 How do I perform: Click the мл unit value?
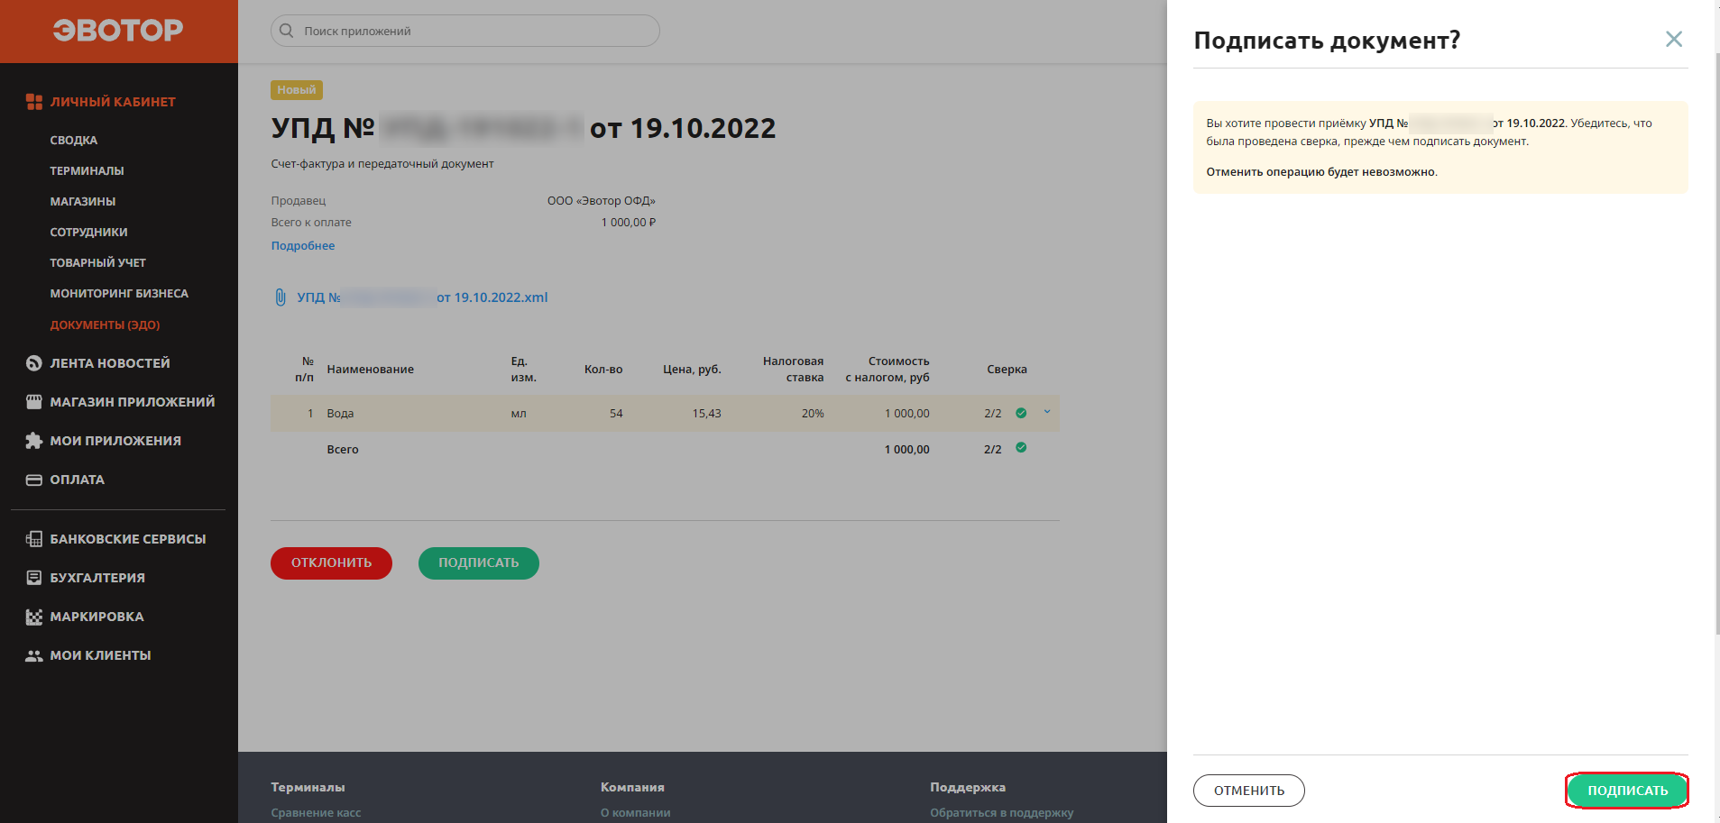click(x=519, y=414)
